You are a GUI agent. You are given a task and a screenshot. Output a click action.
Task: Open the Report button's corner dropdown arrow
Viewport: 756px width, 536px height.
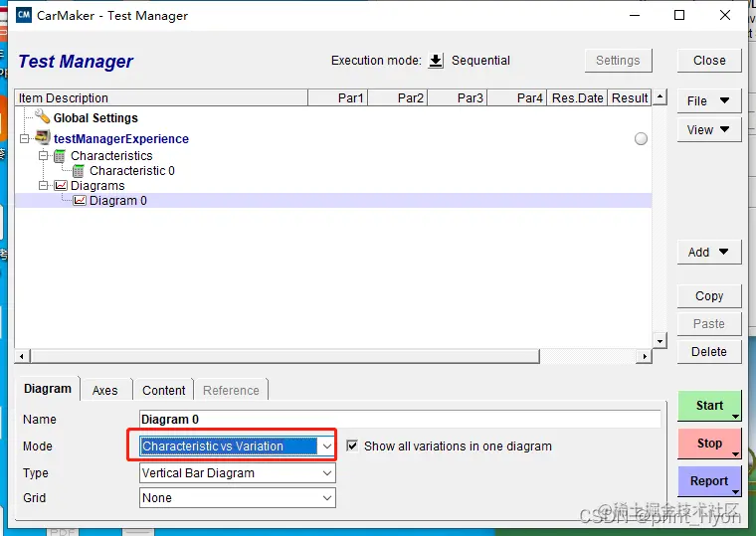pos(735,491)
